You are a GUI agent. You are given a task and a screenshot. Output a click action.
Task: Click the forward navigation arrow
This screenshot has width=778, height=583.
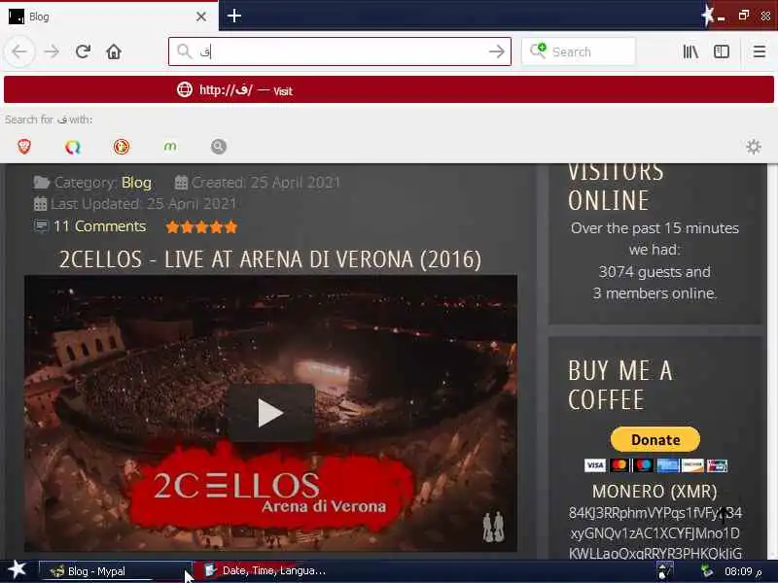[52, 51]
